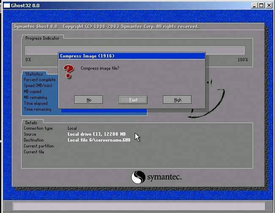Close the Ghost32 8.0 window
This screenshot has width=275, height=213.
tap(270, 5)
